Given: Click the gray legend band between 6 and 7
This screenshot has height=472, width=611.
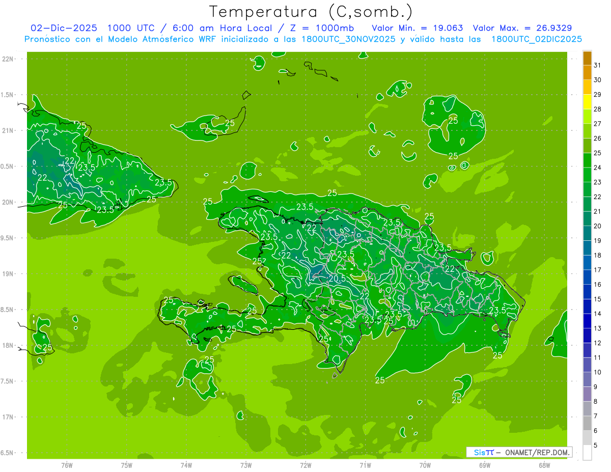Looking at the screenshot, I should [587, 423].
